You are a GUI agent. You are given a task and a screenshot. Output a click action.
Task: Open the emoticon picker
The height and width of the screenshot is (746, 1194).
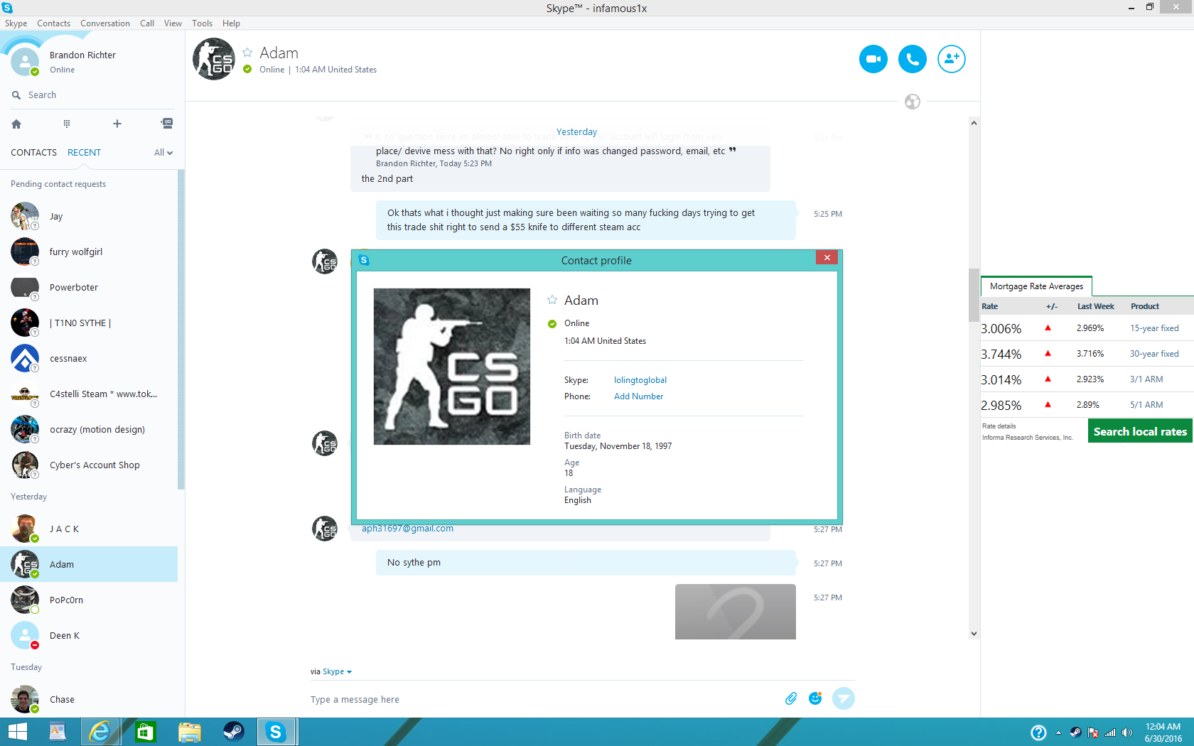815,698
